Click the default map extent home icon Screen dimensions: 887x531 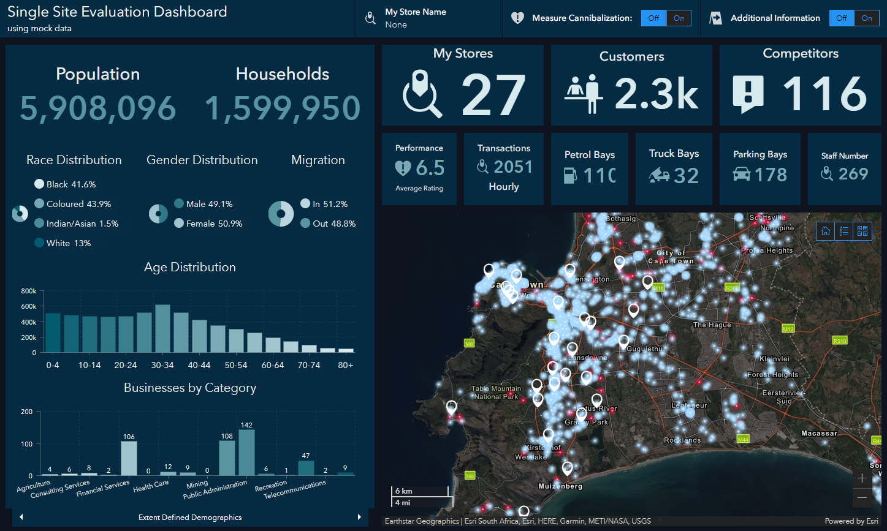tap(825, 231)
